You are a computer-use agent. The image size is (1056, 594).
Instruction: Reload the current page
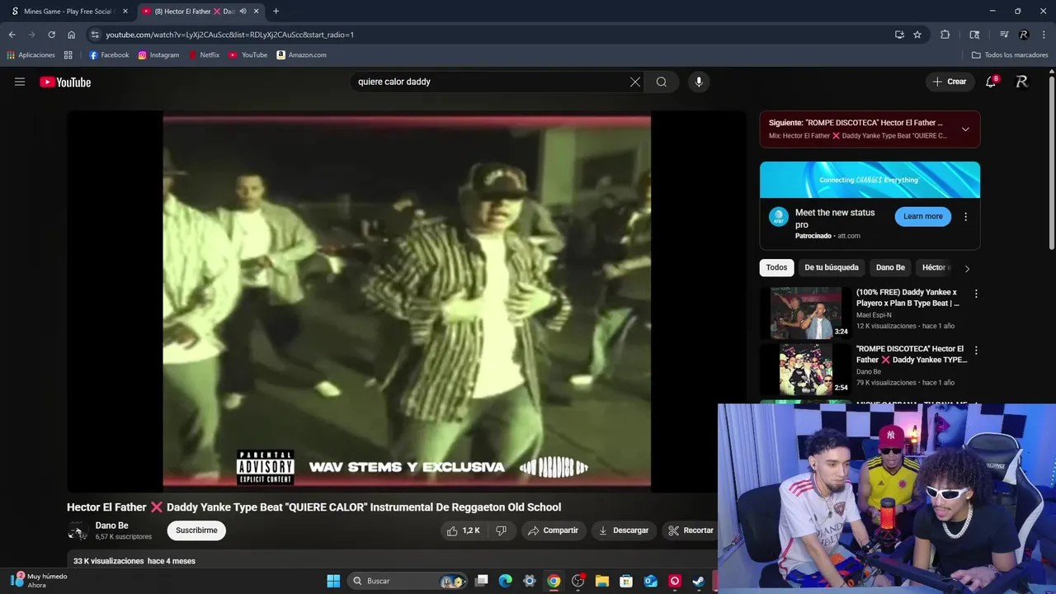(51, 35)
